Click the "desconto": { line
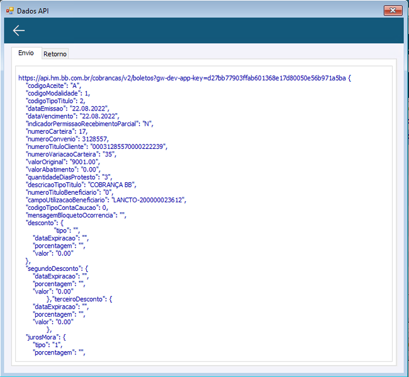 point(44,223)
